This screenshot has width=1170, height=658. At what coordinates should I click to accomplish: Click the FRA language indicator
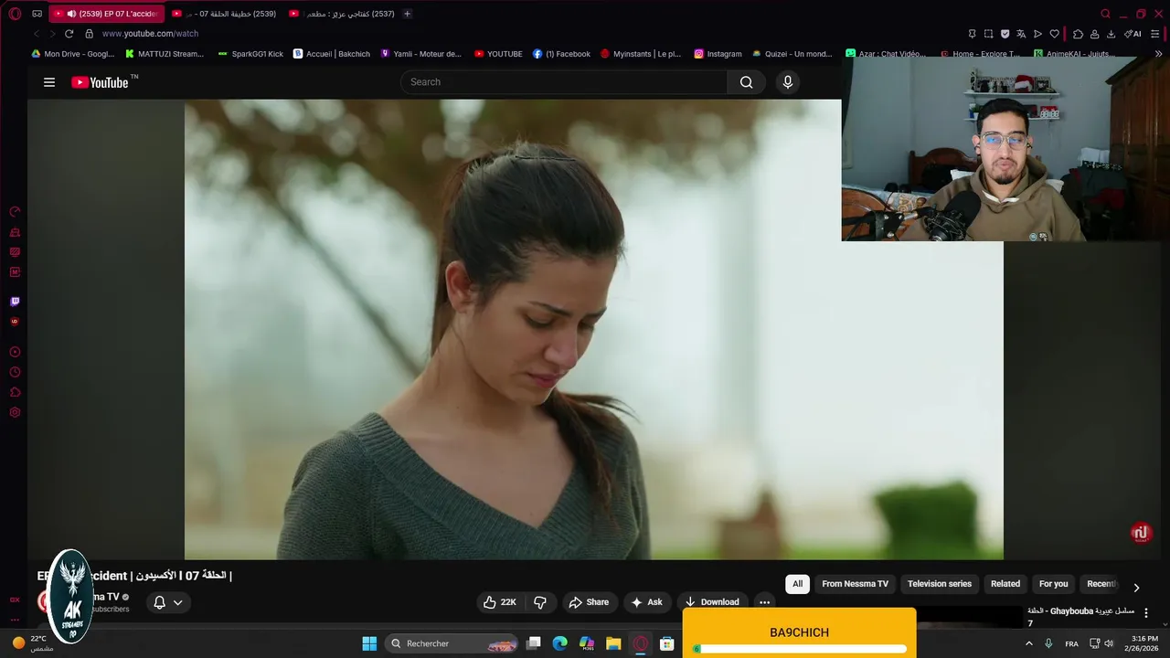(1071, 643)
